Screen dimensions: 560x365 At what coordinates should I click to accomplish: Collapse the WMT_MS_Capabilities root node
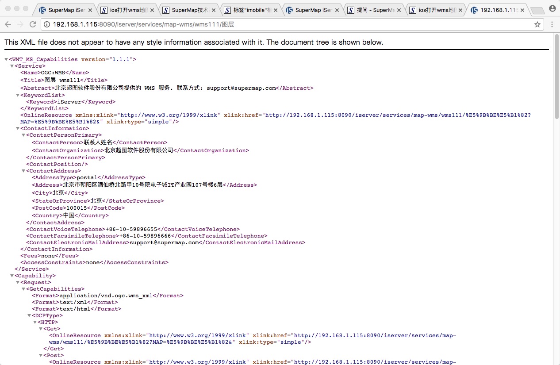click(x=6, y=59)
